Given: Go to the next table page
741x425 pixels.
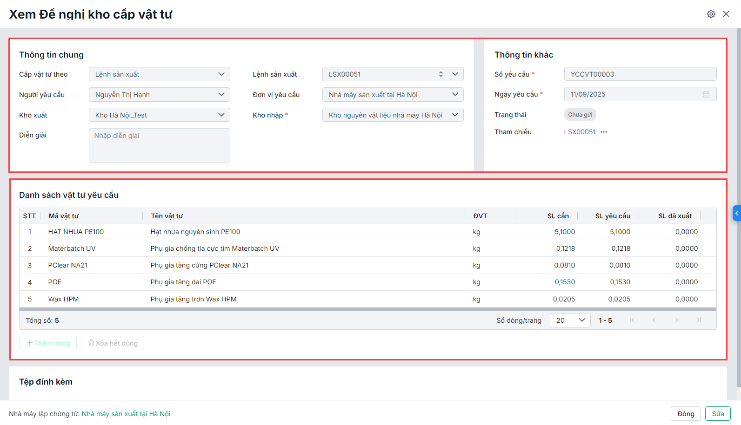Looking at the screenshot, I should click(676, 320).
